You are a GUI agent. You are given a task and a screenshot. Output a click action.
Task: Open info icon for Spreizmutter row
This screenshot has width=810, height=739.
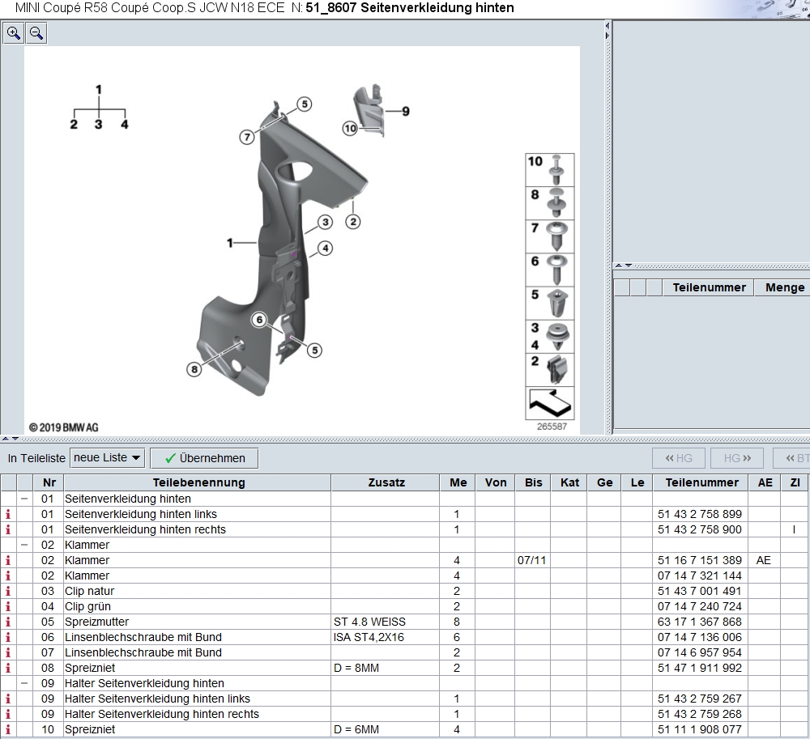pyautogui.click(x=9, y=622)
